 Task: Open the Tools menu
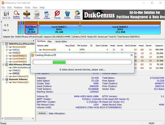pyautogui.click(x=27, y=8)
